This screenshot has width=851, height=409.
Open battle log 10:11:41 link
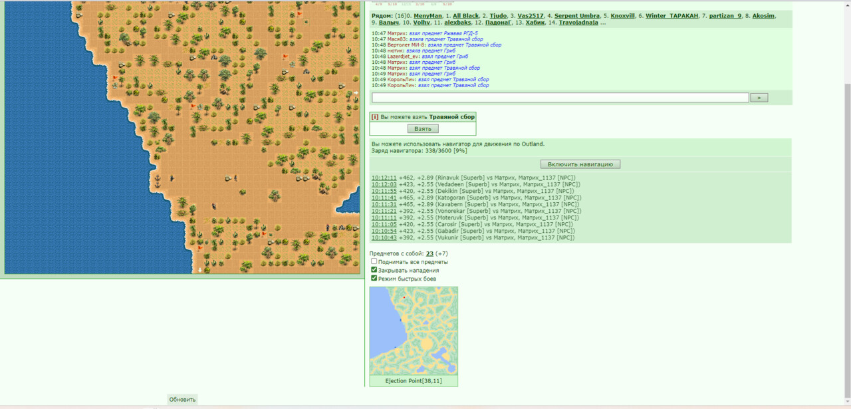click(384, 198)
